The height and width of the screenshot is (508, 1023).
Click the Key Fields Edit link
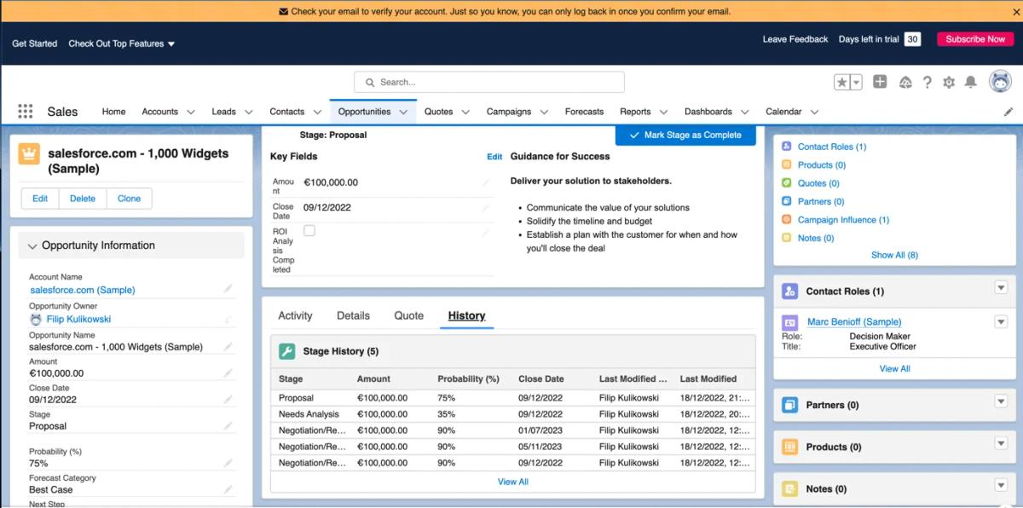pyautogui.click(x=494, y=157)
